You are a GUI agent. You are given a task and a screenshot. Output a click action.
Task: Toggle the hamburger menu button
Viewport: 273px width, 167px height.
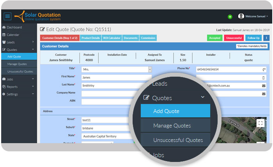point(7,16)
